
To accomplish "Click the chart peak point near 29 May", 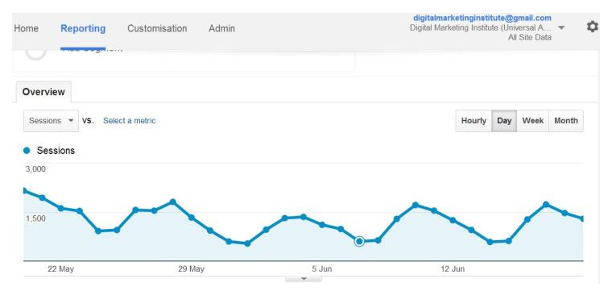I will click(173, 202).
